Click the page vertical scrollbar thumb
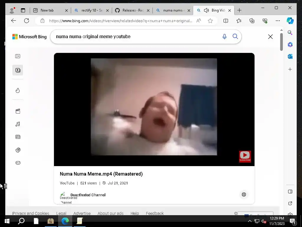Viewport: 302px width, 227px height. pyautogui.click(x=281, y=42)
